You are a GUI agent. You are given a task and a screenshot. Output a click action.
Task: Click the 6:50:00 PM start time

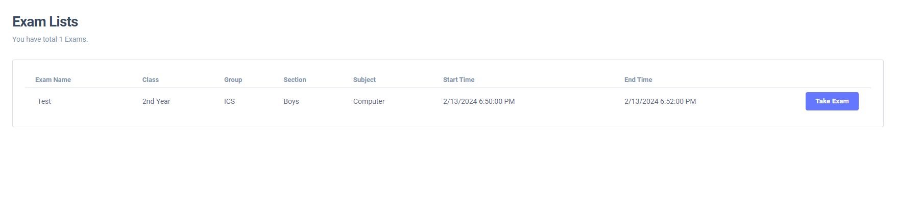497,101
